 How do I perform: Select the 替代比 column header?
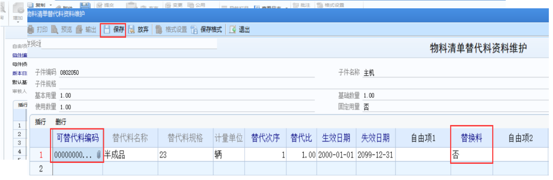tap(301, 138)
